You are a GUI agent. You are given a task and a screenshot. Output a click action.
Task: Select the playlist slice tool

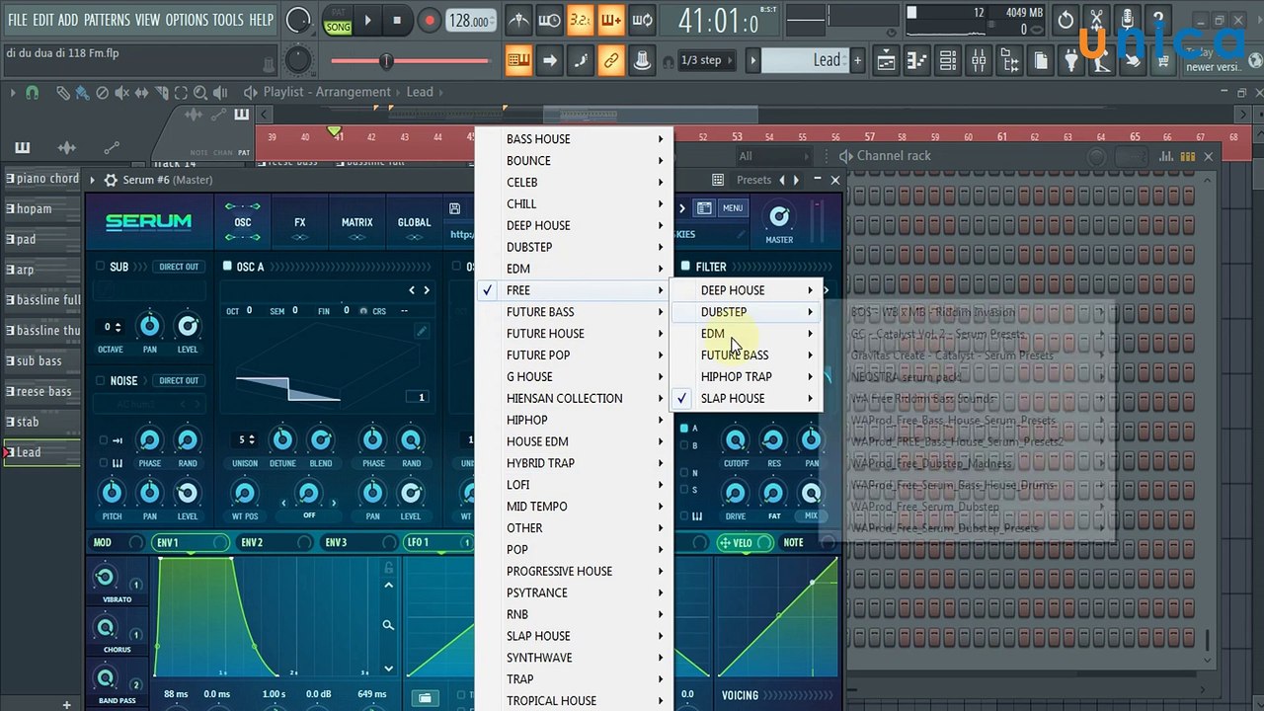point(161,93)
